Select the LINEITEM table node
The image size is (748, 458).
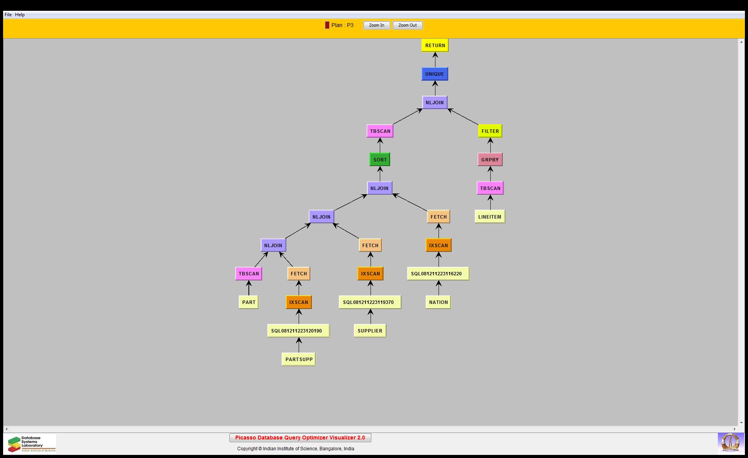[490, 217]
